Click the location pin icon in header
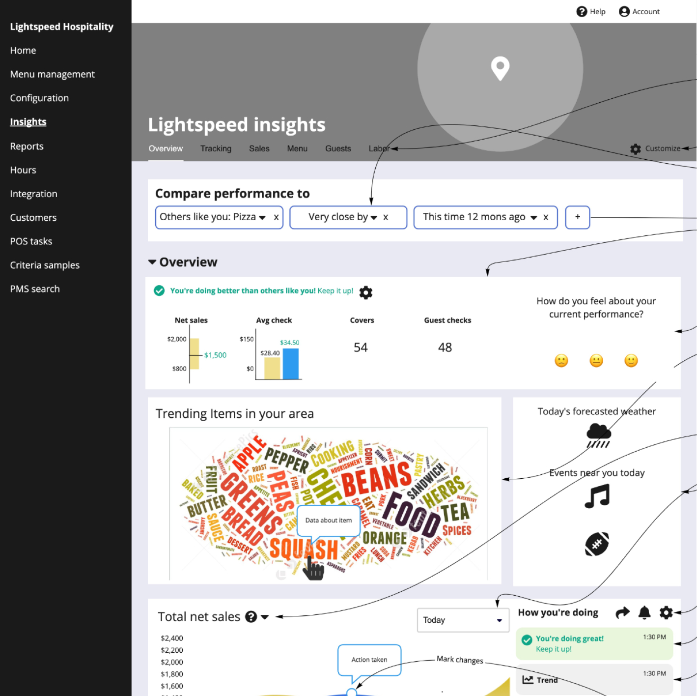 pyautogui.click(x=500, y=68)
